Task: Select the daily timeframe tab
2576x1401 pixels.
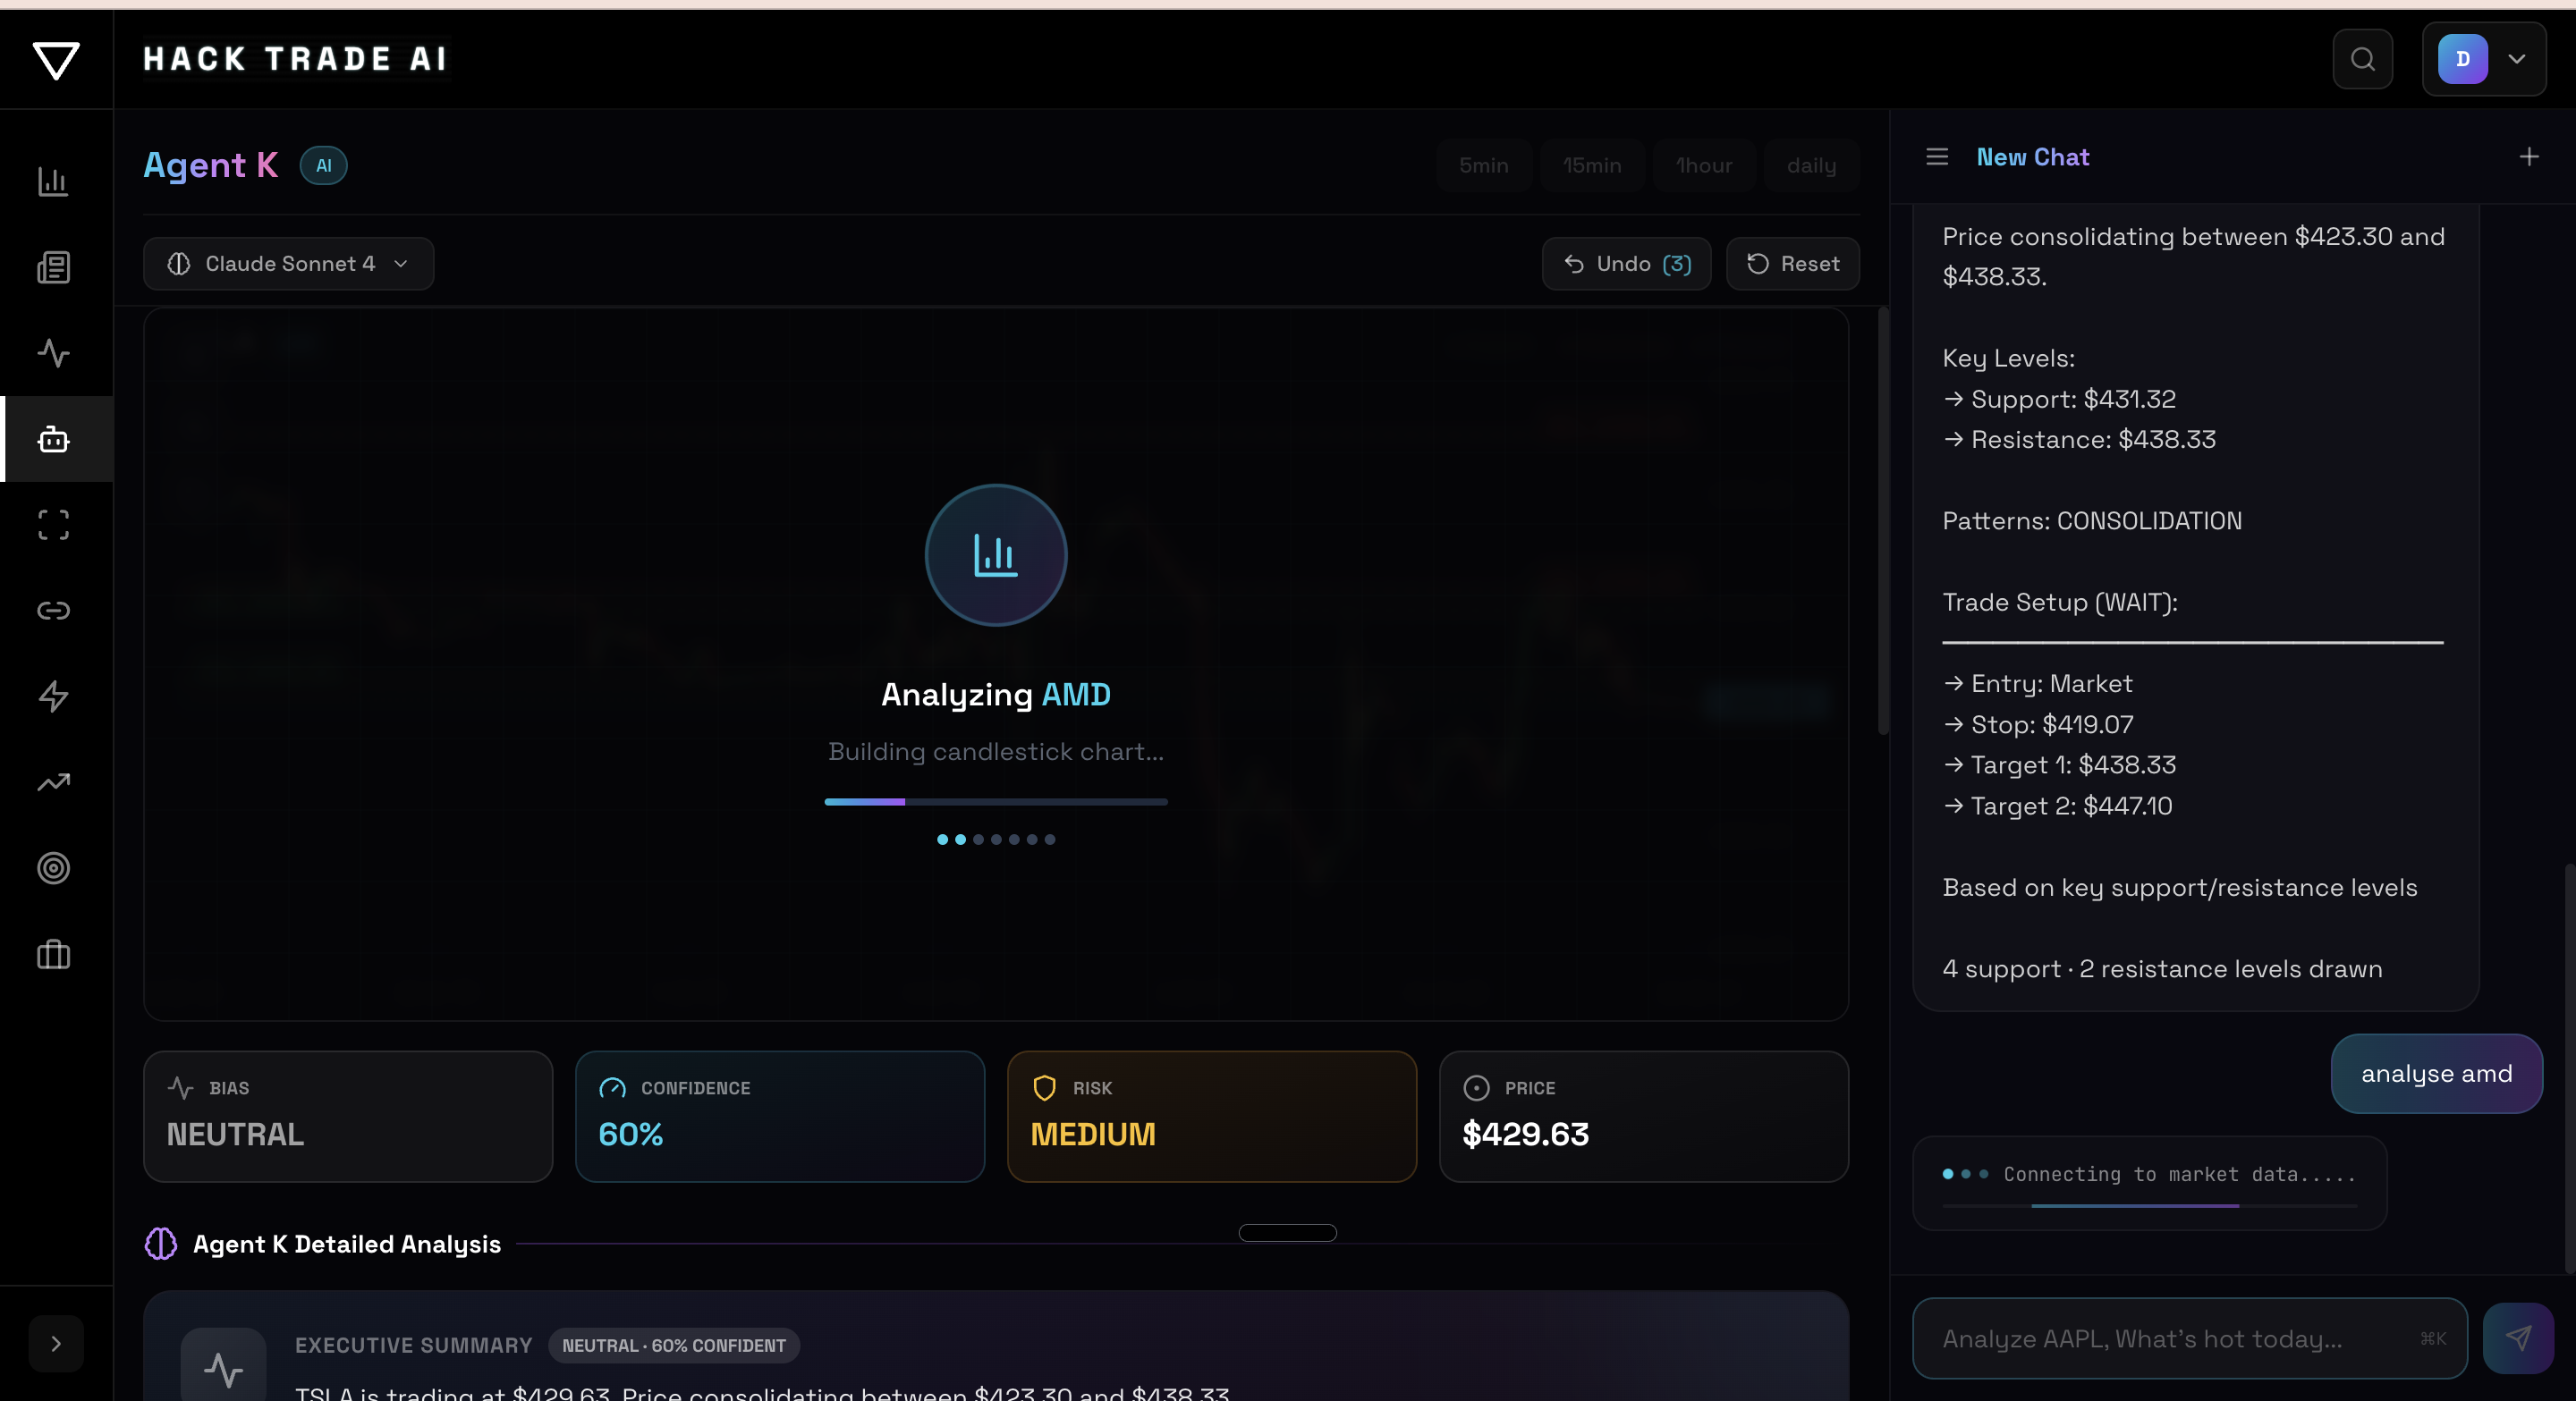Action: pyautogui.click(x=1811, y=166)
